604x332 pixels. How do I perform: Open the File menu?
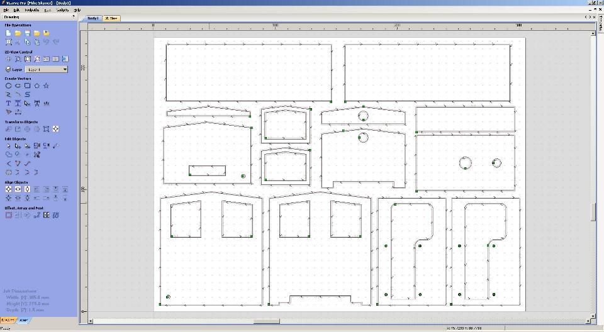(6, 10)
